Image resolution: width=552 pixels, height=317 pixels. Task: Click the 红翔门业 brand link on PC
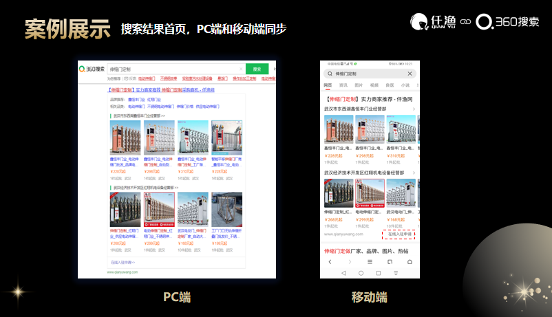(154, 100)
